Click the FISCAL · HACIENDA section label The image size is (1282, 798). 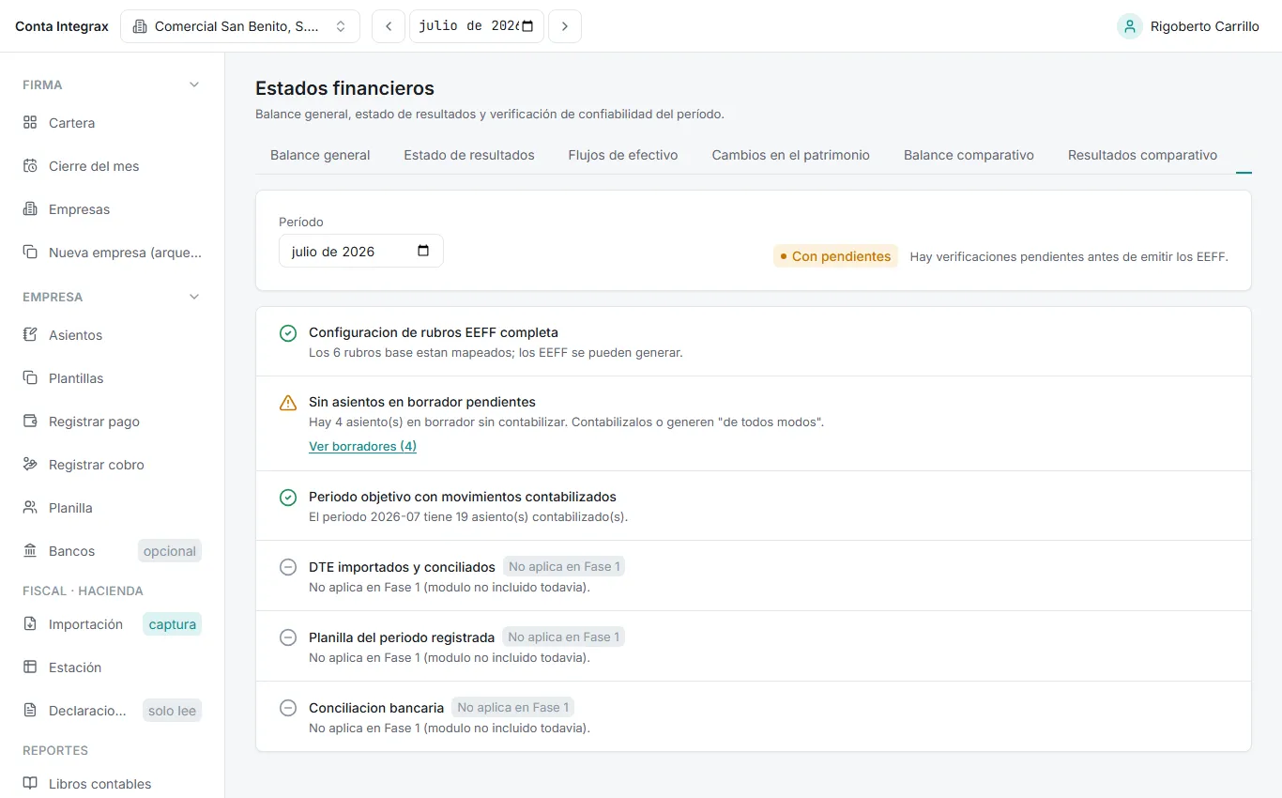pos(83,591)
